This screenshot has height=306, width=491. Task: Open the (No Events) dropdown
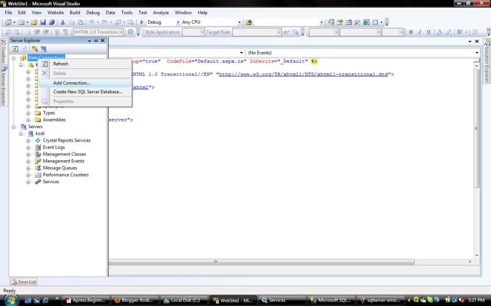477,53
